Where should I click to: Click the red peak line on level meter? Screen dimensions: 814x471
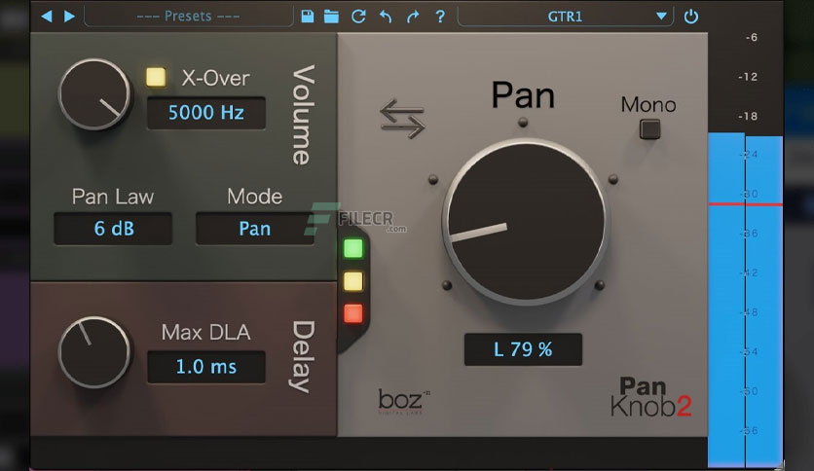tap(746, 204)
